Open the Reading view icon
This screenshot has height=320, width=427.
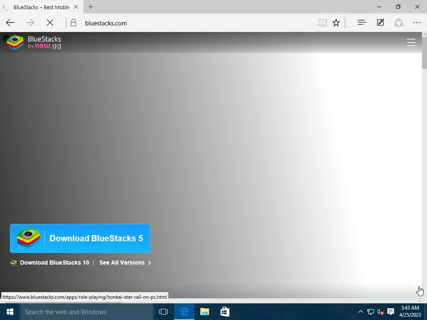point(323,22)
